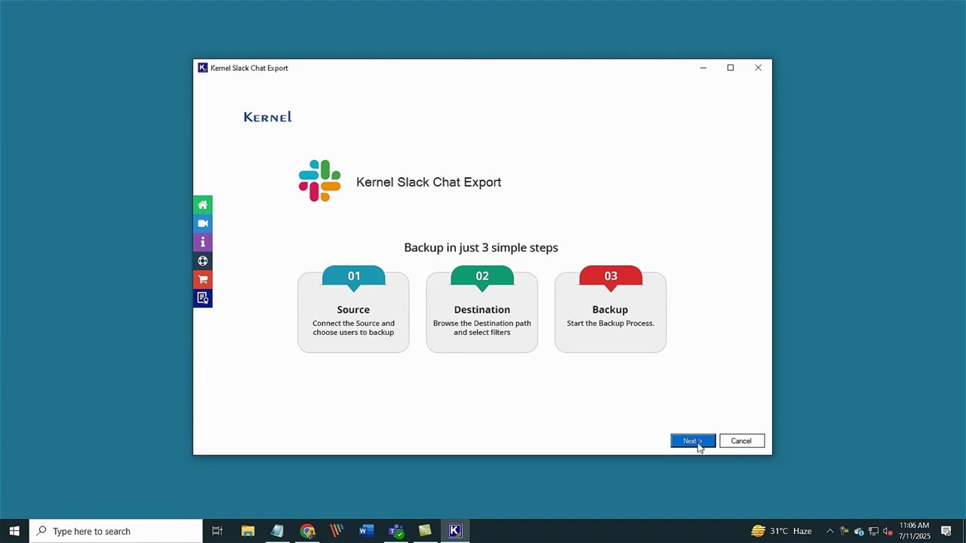
Task: Select the 02 Destination step card
Action: tap(482, 309)
